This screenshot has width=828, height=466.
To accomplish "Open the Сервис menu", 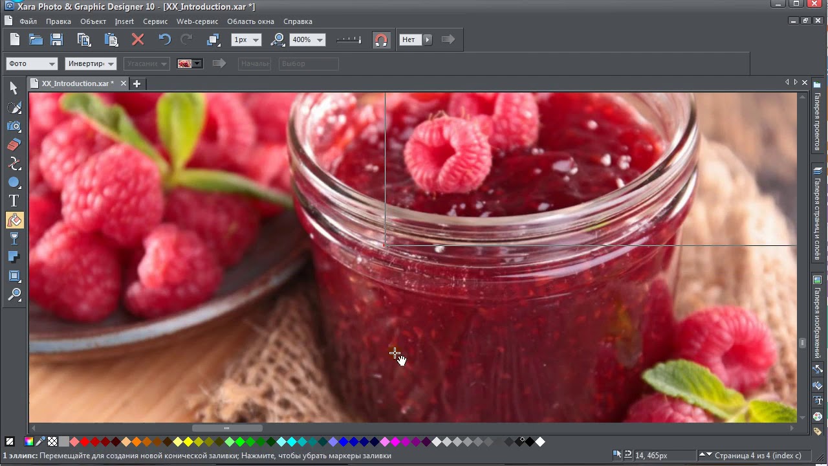I will coord(155,21).
